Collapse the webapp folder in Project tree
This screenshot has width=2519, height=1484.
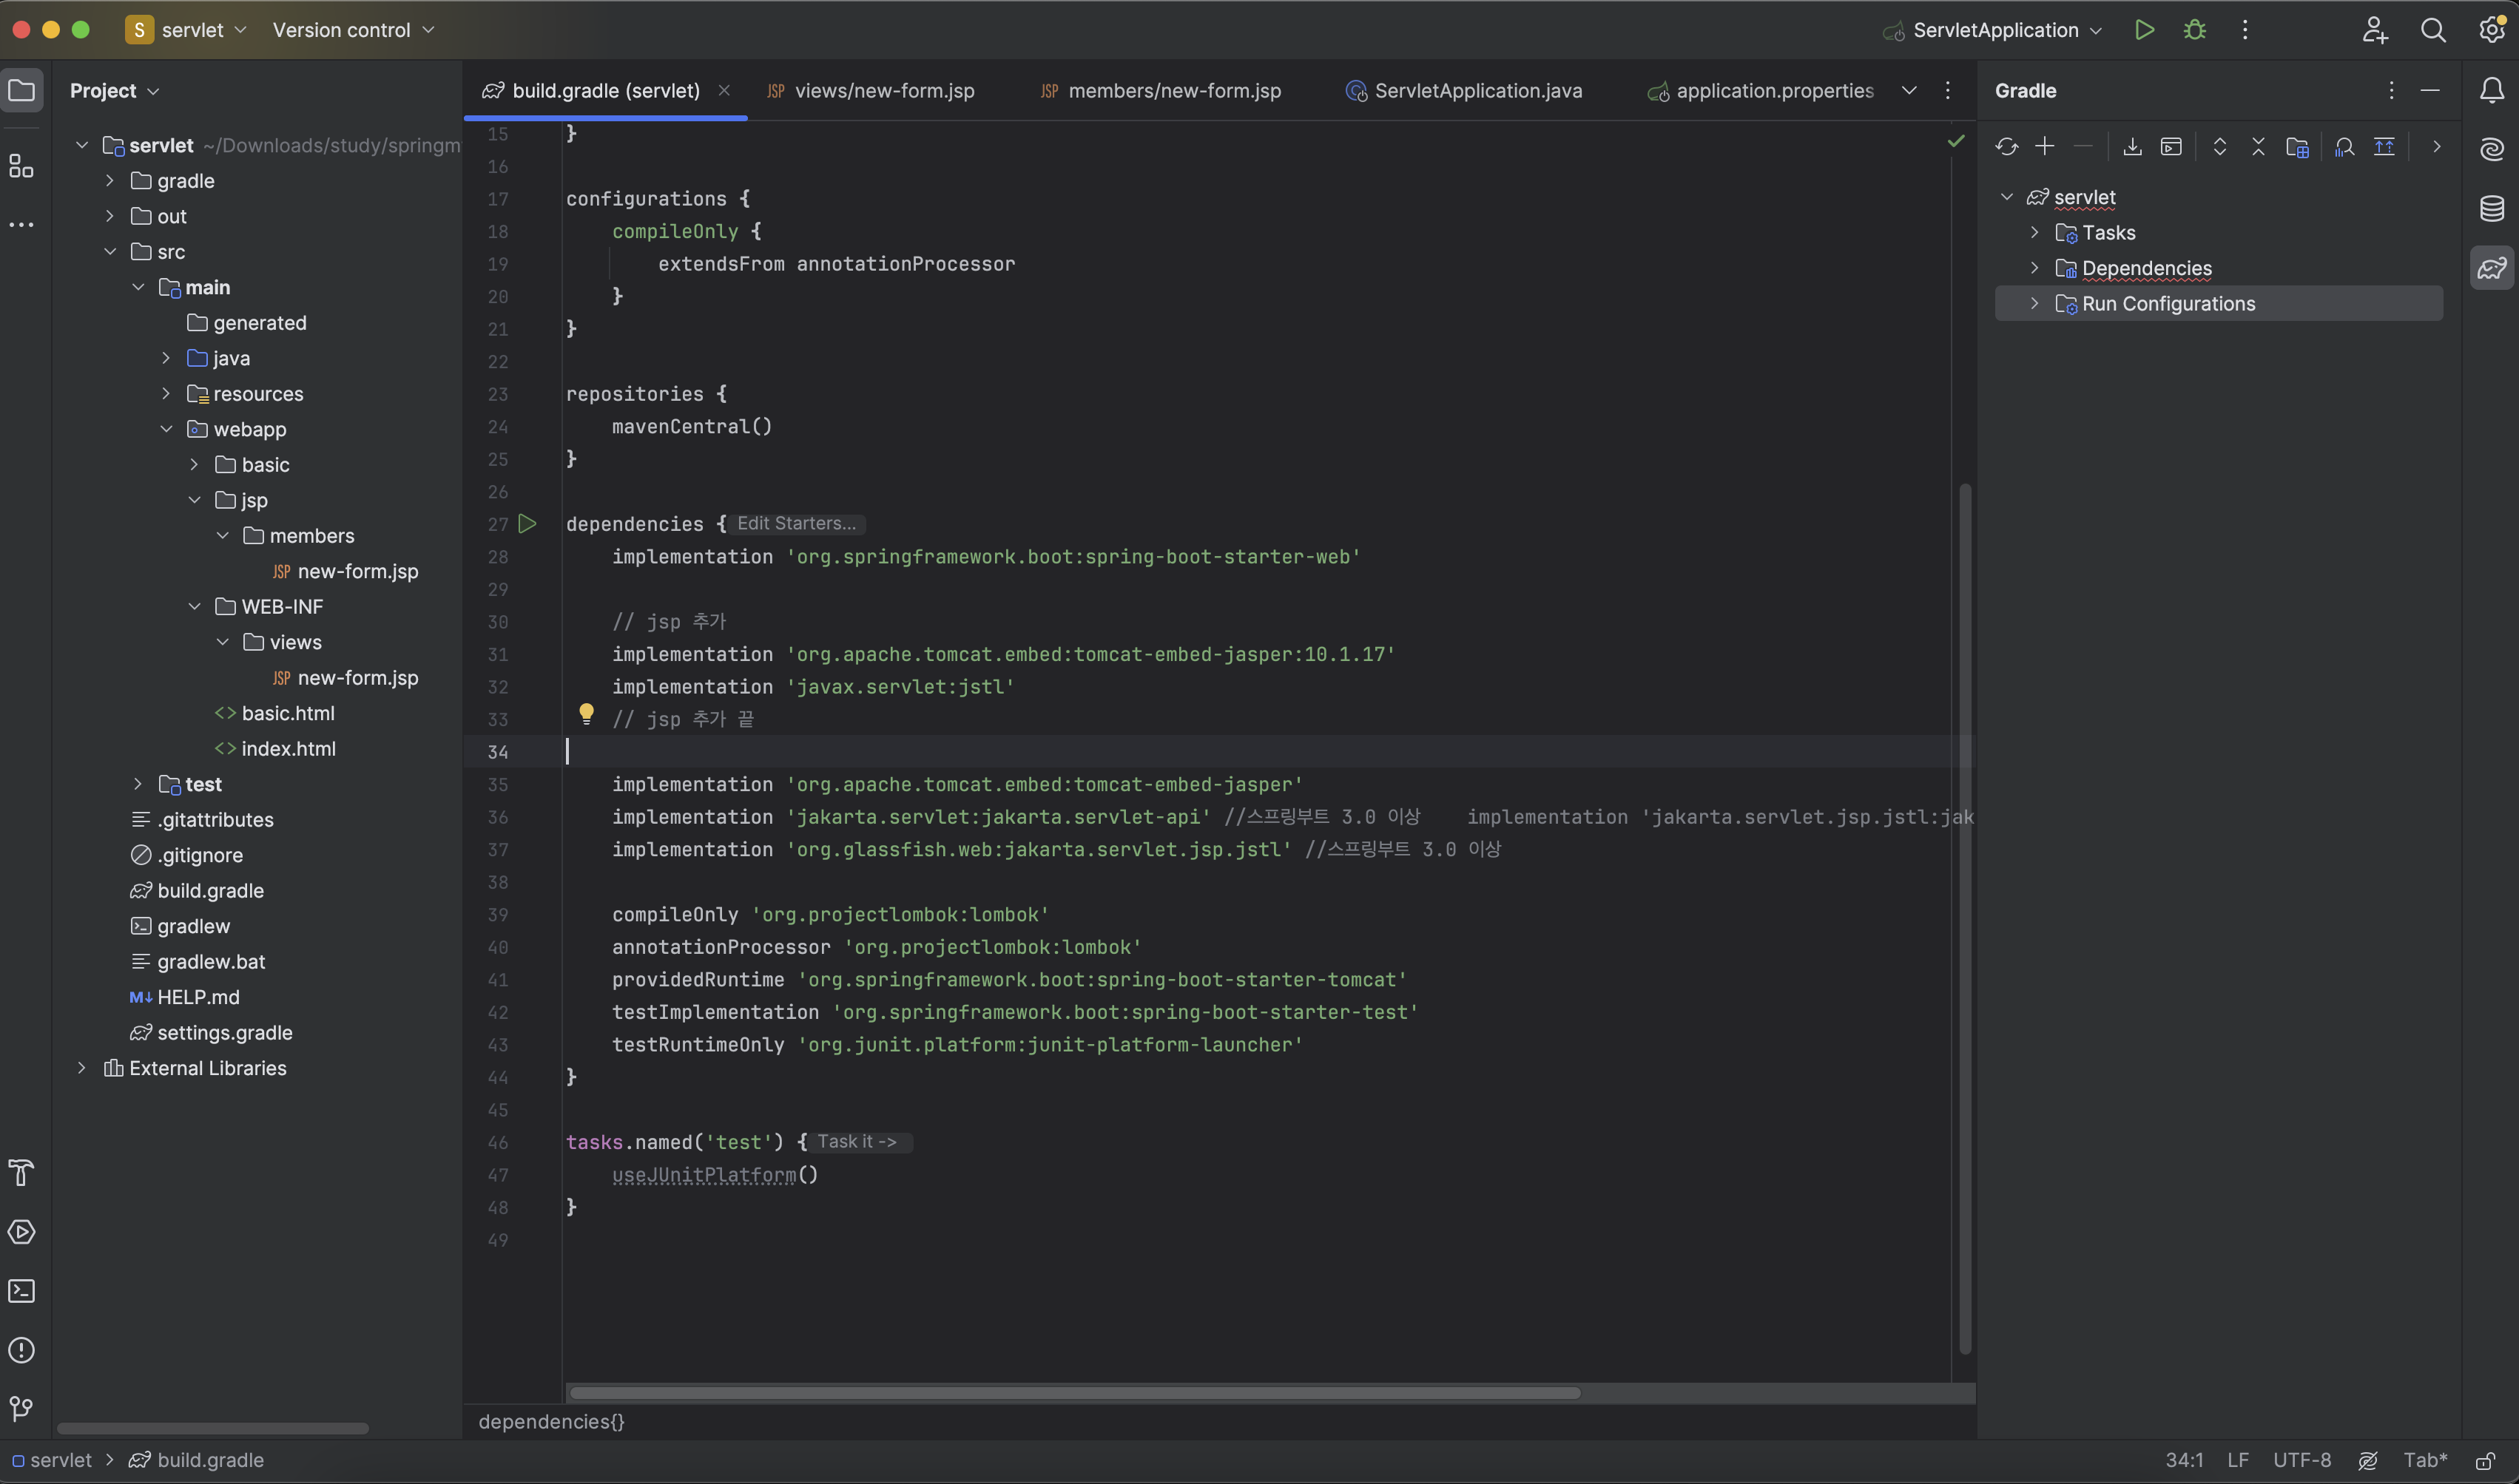166,429
